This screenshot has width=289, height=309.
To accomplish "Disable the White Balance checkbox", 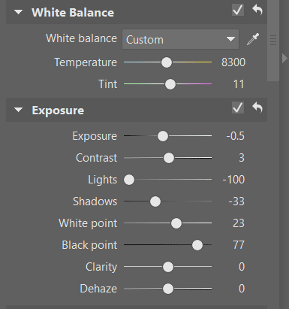I will pos(238,10).
